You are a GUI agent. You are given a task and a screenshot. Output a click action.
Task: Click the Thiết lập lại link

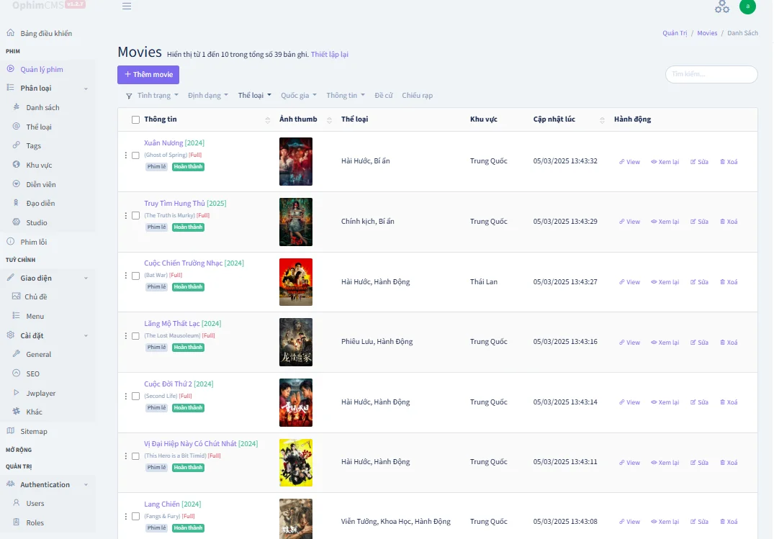pos(330,54)
